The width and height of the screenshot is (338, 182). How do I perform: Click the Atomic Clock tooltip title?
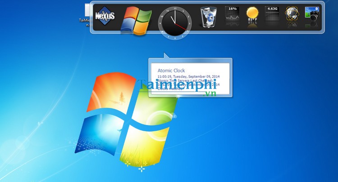click(x=171, y=71)
